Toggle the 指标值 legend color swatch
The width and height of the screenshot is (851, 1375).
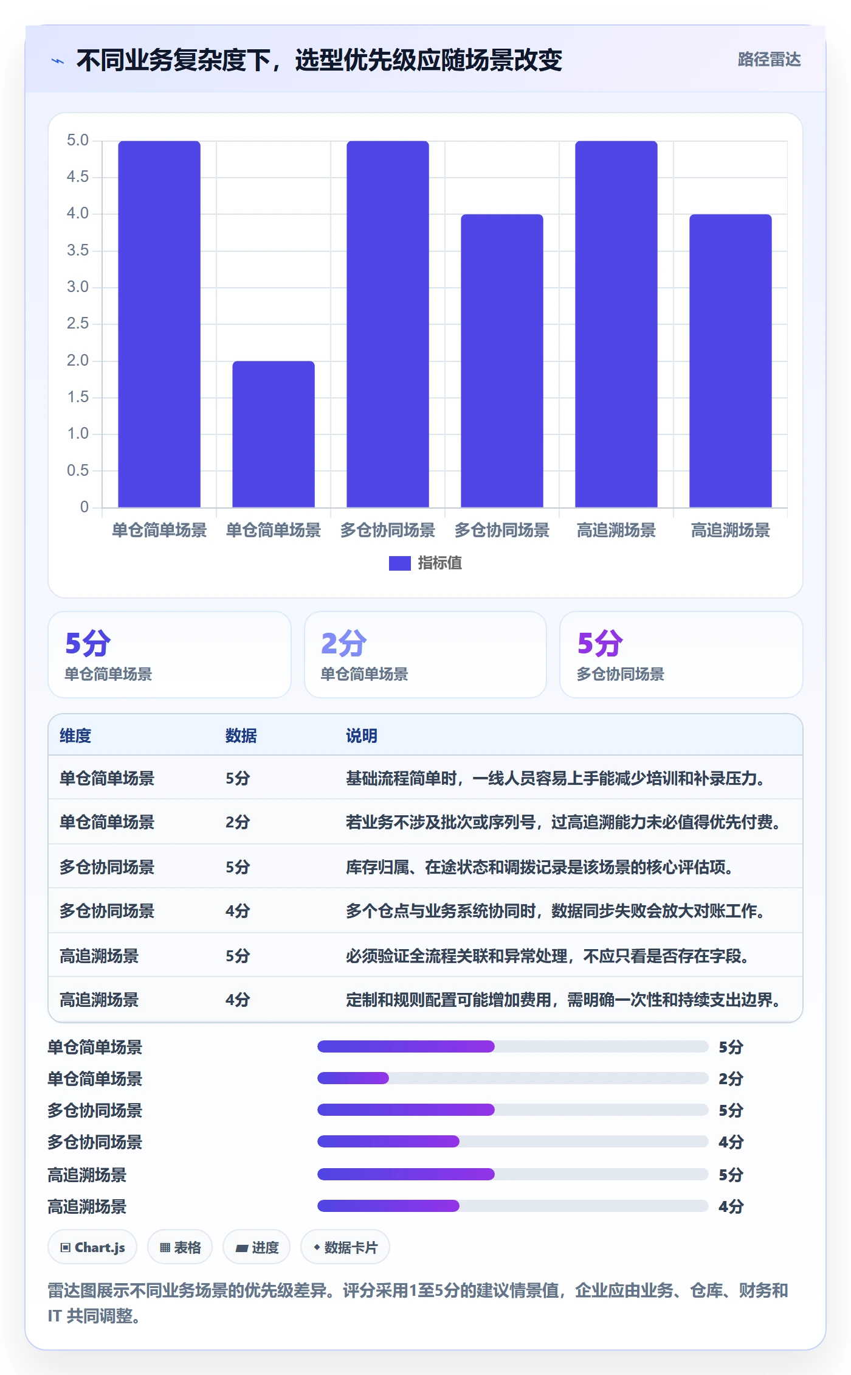tap(400, 563)
